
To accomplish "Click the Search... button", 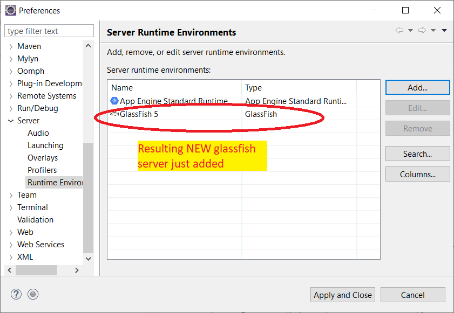I will pyautogui.click(x=417, y=154).
